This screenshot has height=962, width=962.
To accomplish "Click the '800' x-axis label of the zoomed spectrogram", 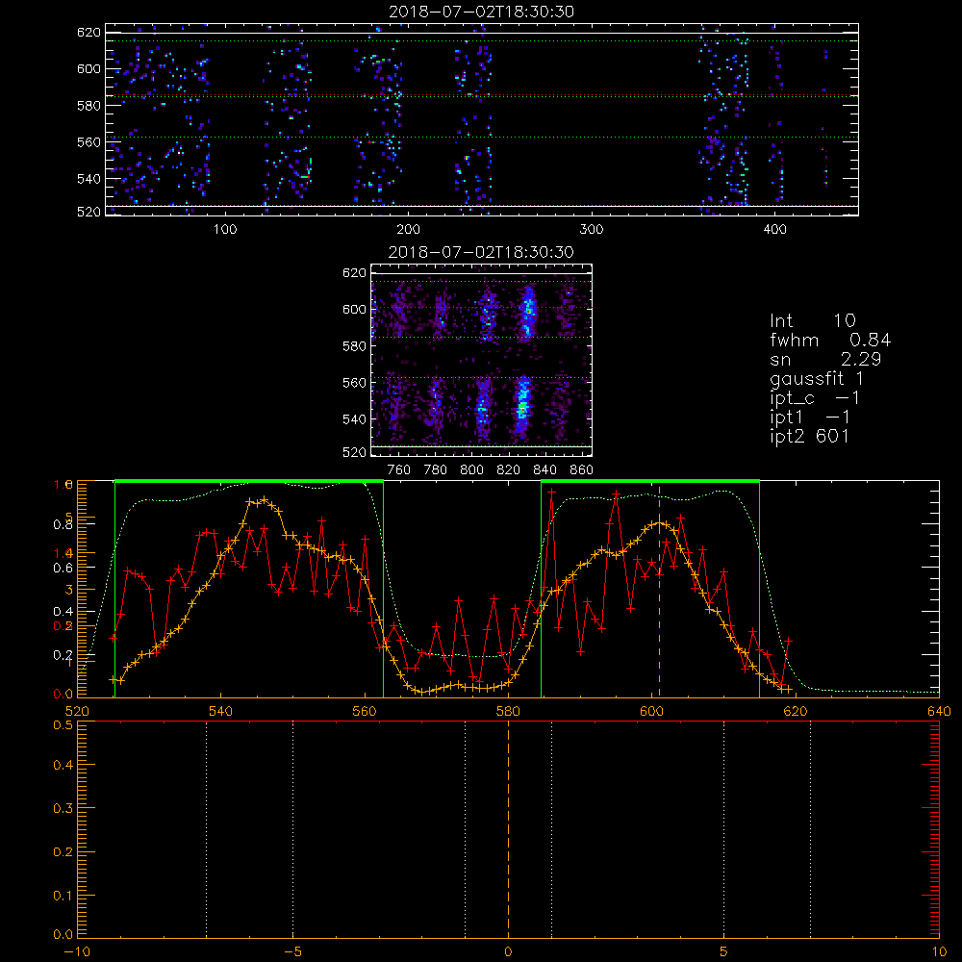I will [x=471, y=470].
